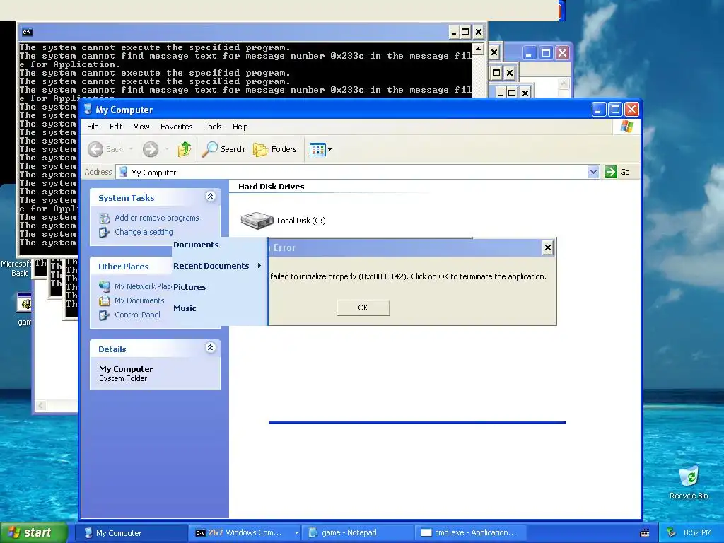The height and width of the screenshot is (543, 724).
Task: Open the Favorites menu
Action: [176, 127]
